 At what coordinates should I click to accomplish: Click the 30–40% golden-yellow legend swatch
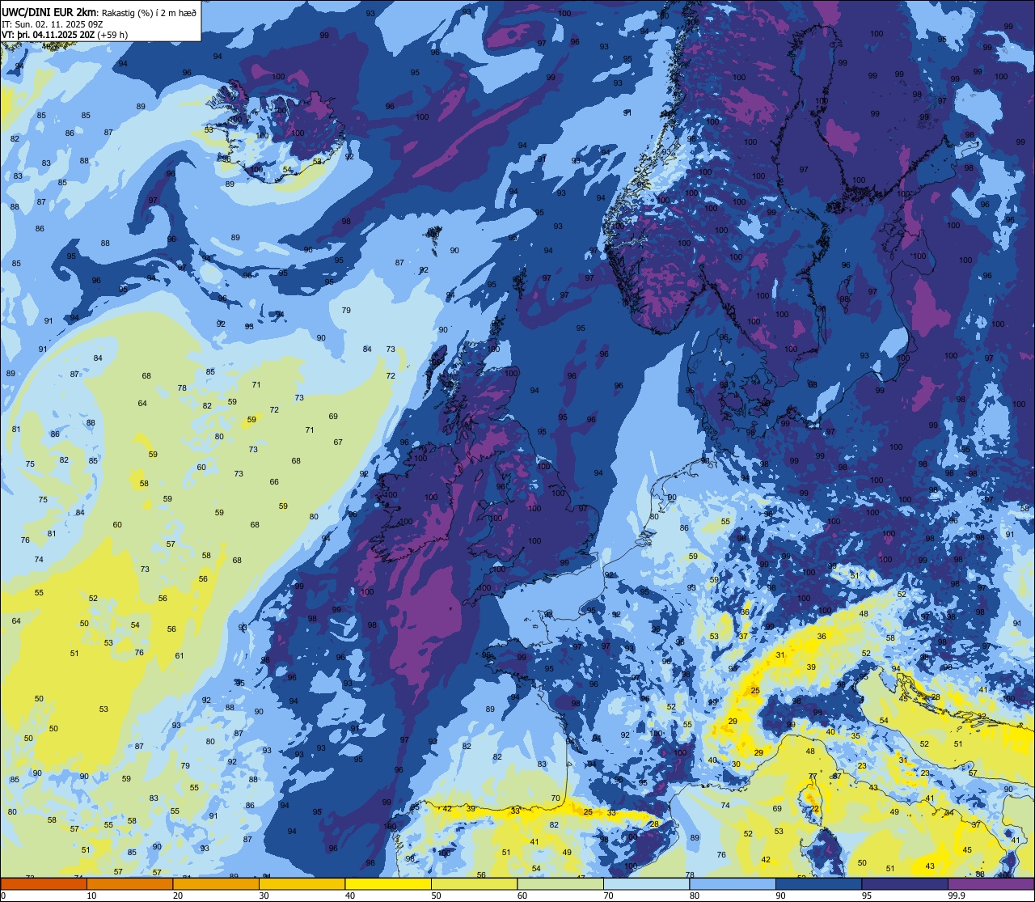point(302,884)
